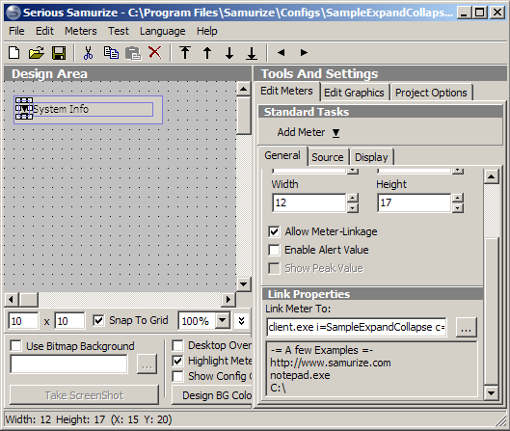Expand design options double chevron
Viewport: 510px width, 431px height.
241,321
